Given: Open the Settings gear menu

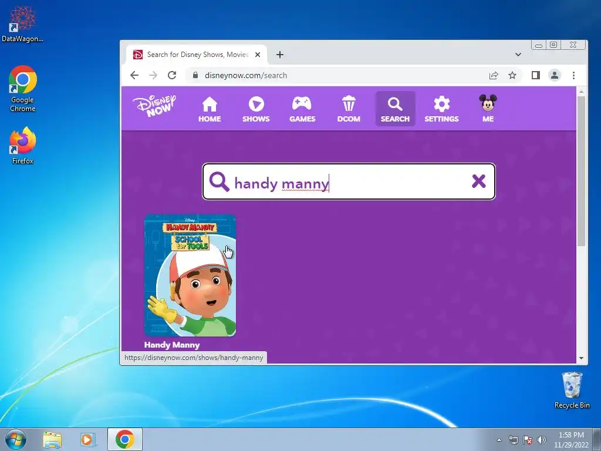Looking at the screenshot, I should [x=441, y=109].
